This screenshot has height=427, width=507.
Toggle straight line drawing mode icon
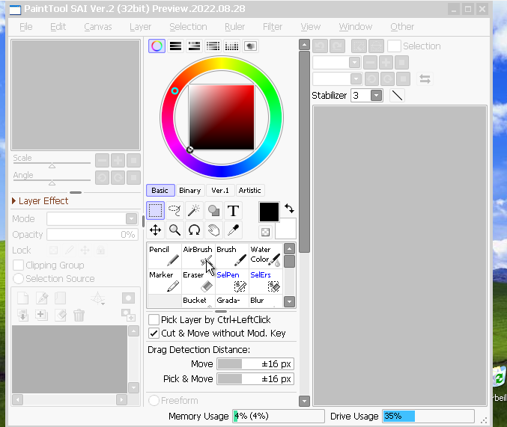(x=397, y=96)
